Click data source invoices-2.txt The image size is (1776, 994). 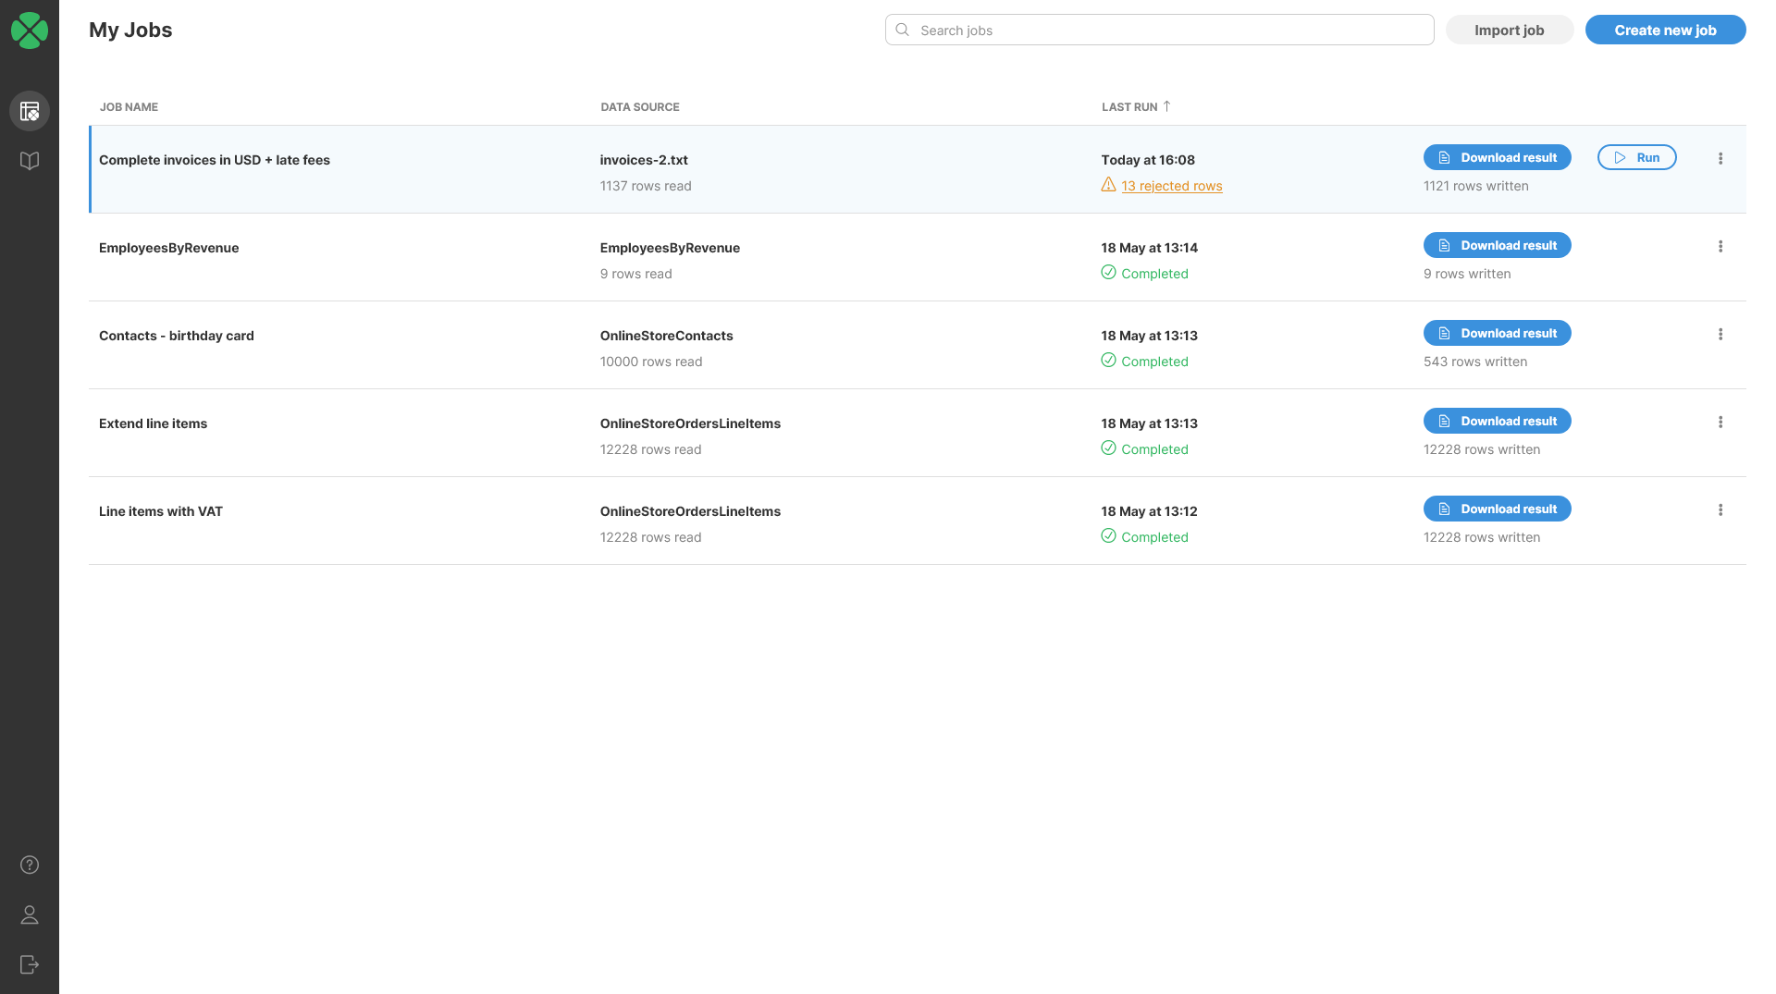644,160
